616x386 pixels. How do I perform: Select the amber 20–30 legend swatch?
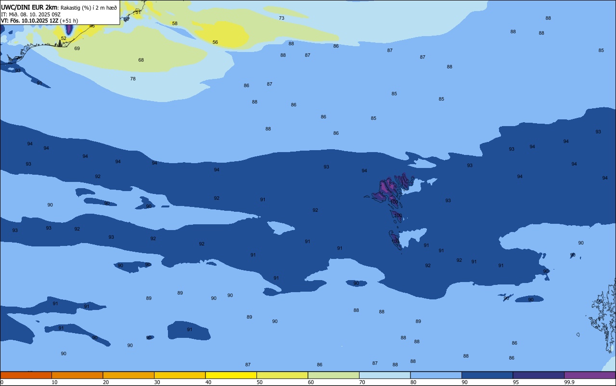128,375
